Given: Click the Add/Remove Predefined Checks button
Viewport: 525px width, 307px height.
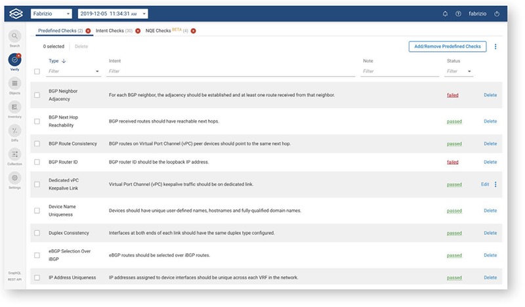Looking at the screenshot, I should (x=447, y=46).
